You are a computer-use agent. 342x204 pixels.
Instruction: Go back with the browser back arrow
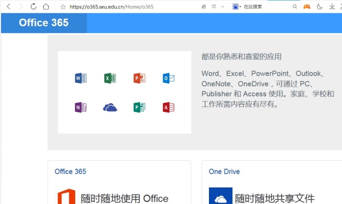9,6
